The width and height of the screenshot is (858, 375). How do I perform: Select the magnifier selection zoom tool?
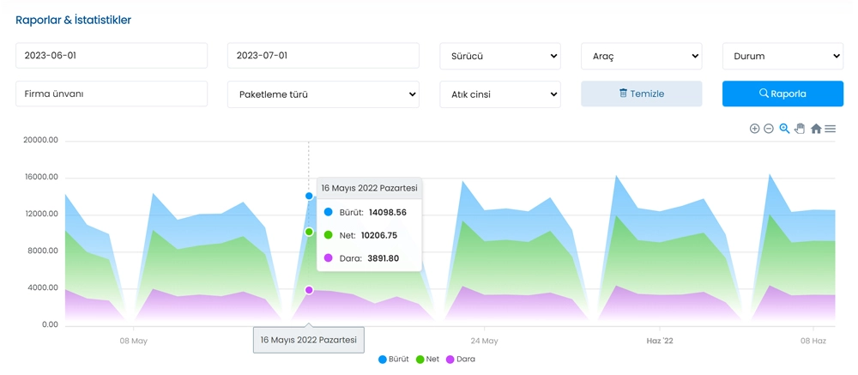(x=784, y=129)
